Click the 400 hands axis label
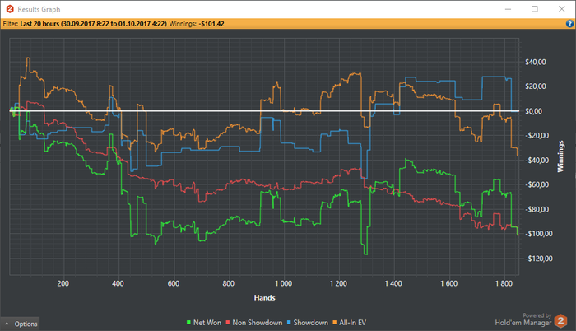576x331 pixels. click(x=118, y=283)
